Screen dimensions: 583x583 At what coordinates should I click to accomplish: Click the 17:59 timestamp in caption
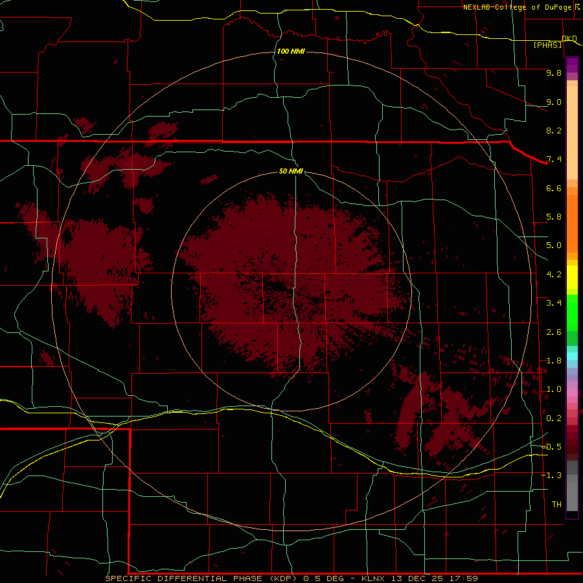[463, 578]
